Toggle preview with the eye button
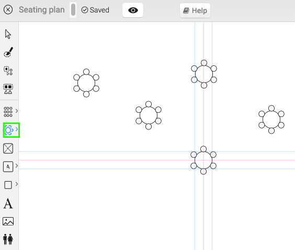Screen dimensions: 295x250 133,10
